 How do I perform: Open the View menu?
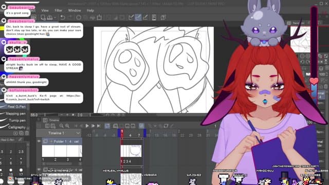(45, 10)
